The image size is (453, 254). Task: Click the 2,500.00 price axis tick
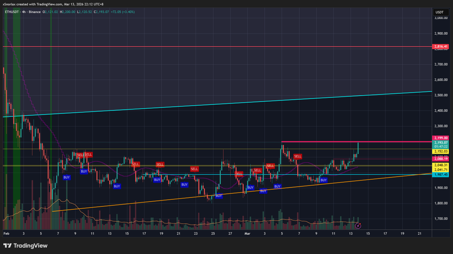click(x=441, y=95)
